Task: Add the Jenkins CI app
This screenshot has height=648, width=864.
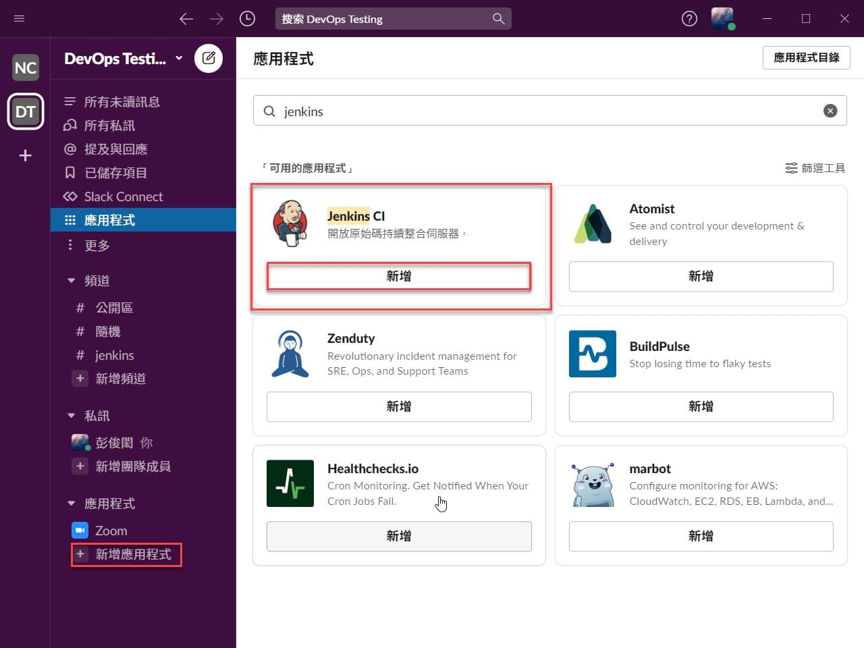Action: (x=399, y=276)
